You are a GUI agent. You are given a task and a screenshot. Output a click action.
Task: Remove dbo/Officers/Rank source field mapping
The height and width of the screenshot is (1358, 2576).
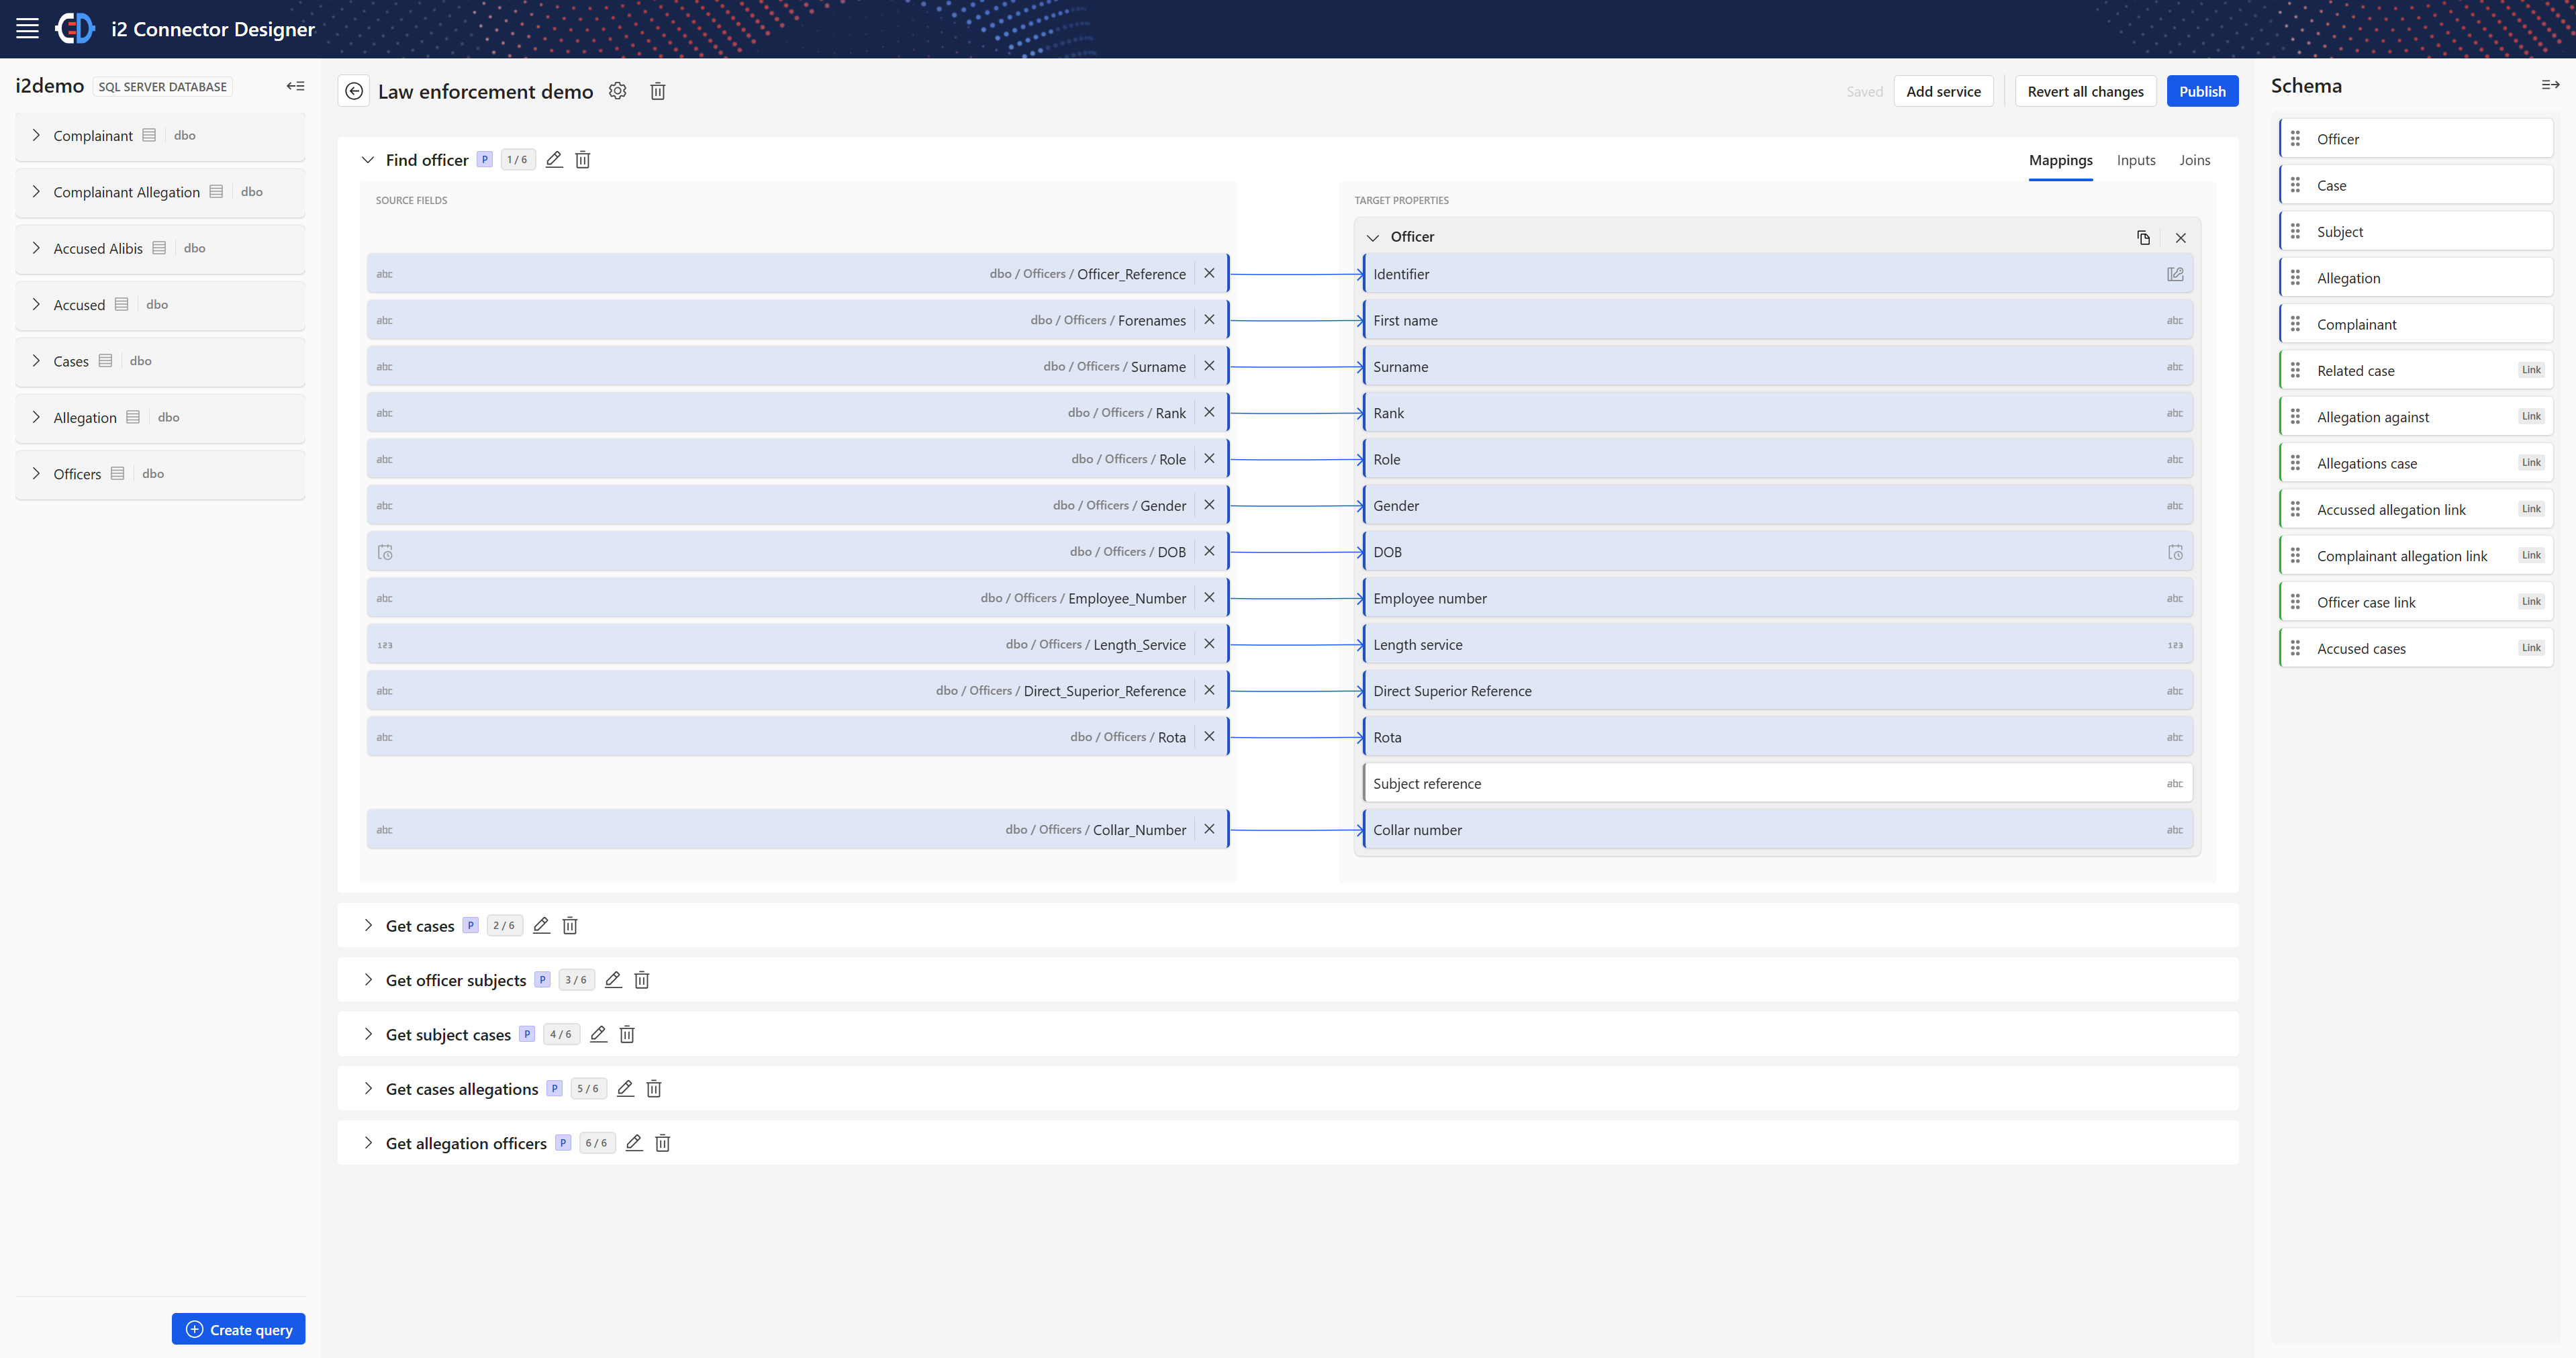click(x=1210, y=412)
